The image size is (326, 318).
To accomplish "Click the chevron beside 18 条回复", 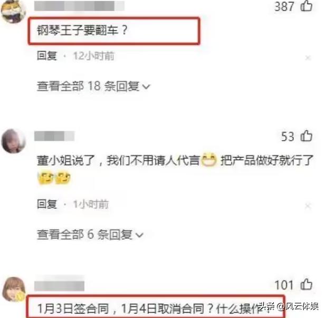I will click(146, 86).
